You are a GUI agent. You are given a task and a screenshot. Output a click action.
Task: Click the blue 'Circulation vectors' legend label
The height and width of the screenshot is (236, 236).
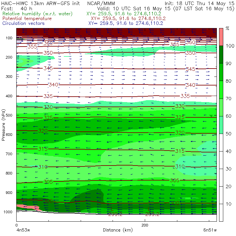[x=23, y=23]
